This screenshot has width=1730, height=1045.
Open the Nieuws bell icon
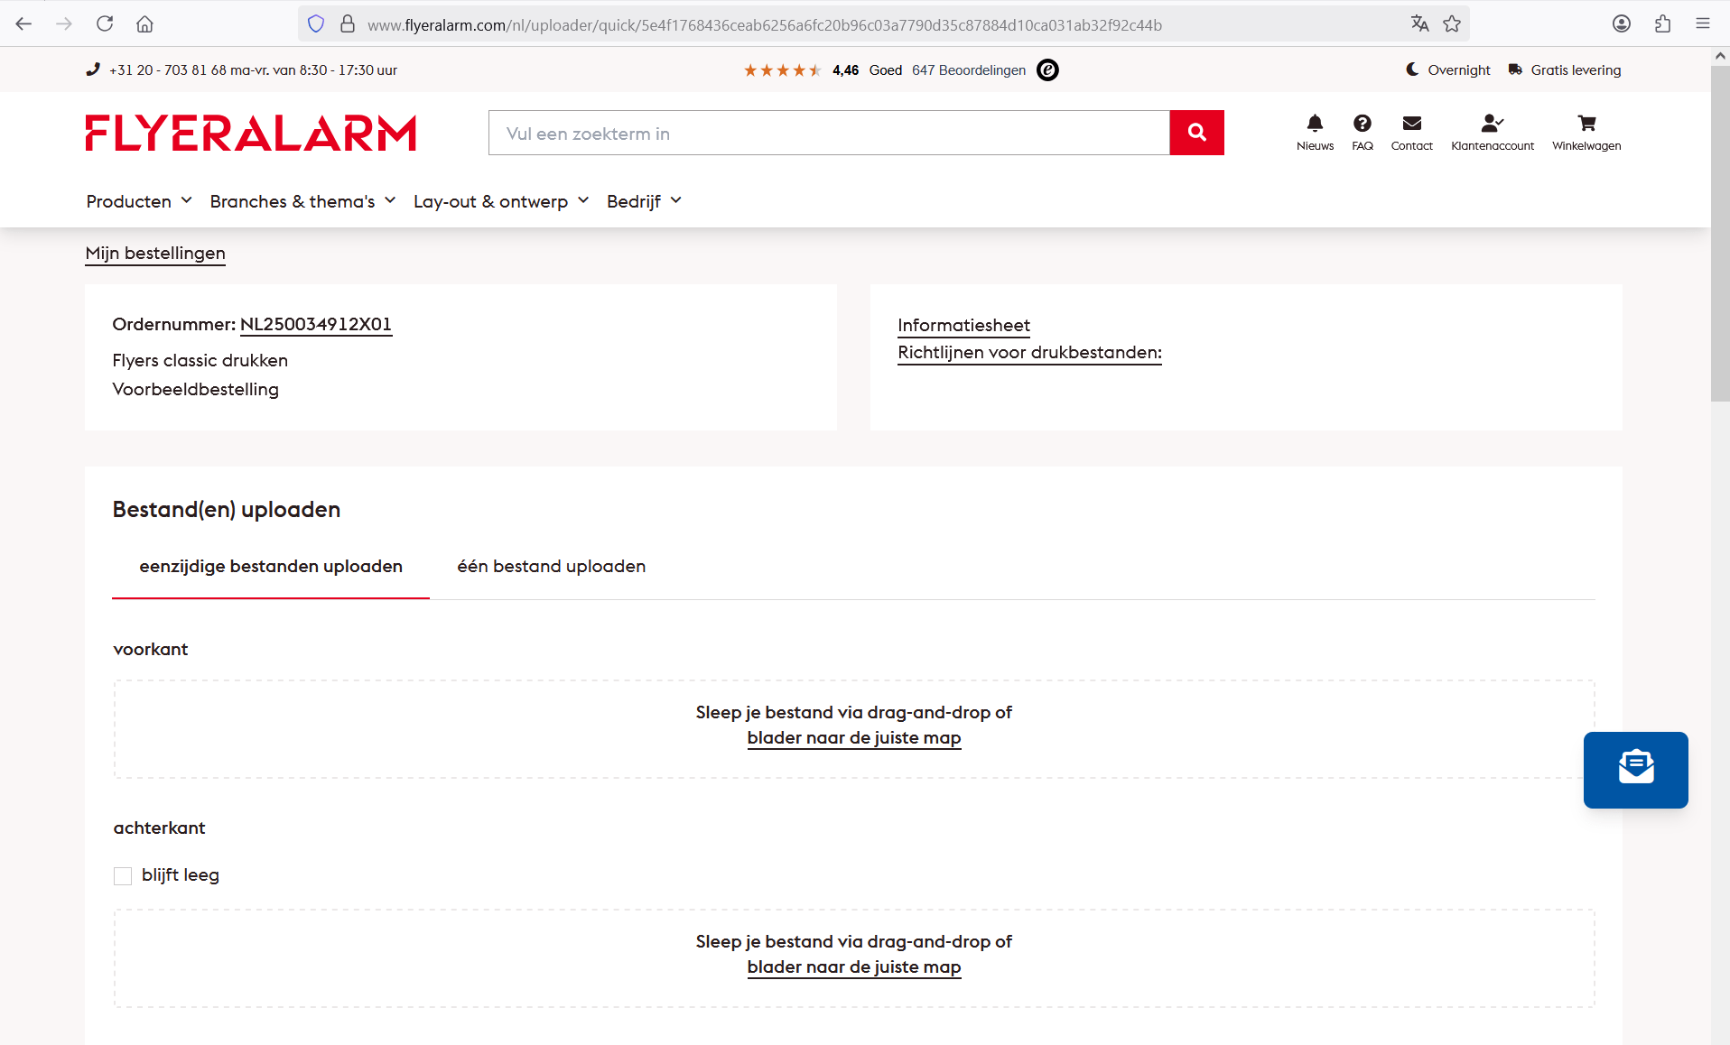point(1315,124)
